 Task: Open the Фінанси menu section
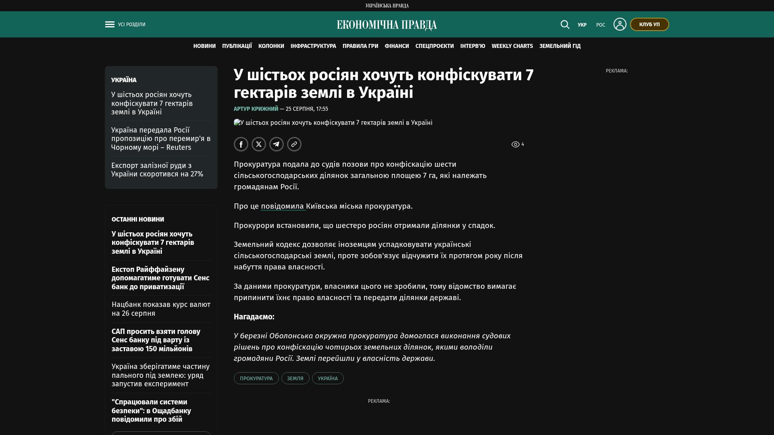[x=397, y=46]
